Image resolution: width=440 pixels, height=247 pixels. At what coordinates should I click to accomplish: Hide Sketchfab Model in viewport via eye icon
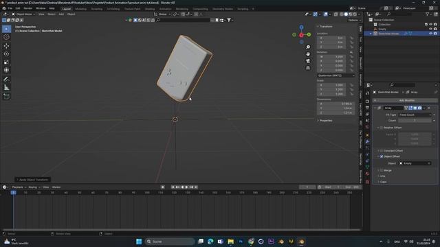[430, 34]
